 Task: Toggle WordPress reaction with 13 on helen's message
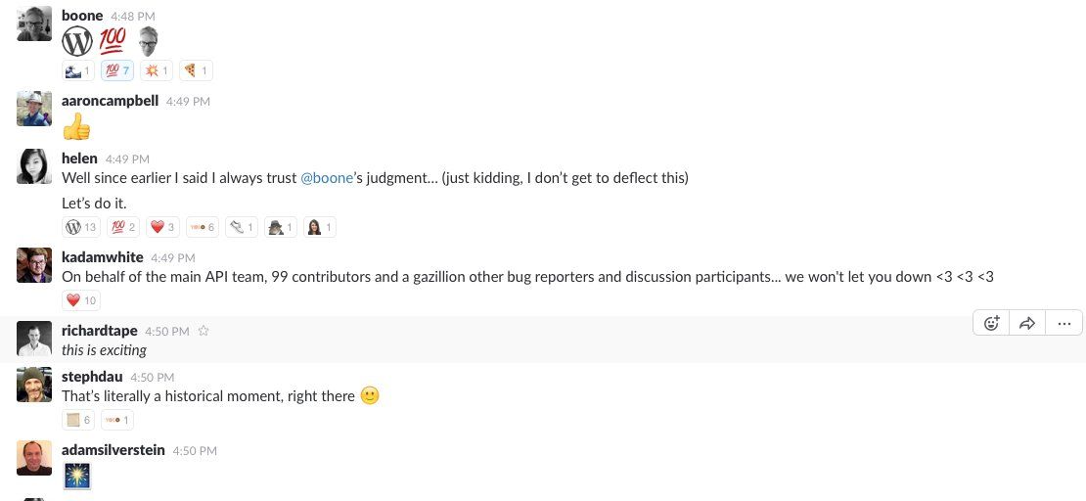(x=81, y=227)
